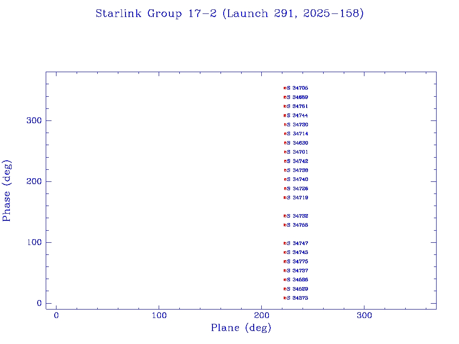Click the 200 tick label on x-axis
The height and width of the screenshot is (344, 459).
(x=262, y=316)
